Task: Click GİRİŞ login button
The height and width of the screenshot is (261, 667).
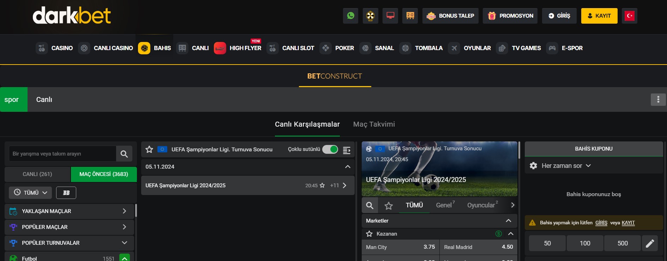Action: (x=559, y=16)
